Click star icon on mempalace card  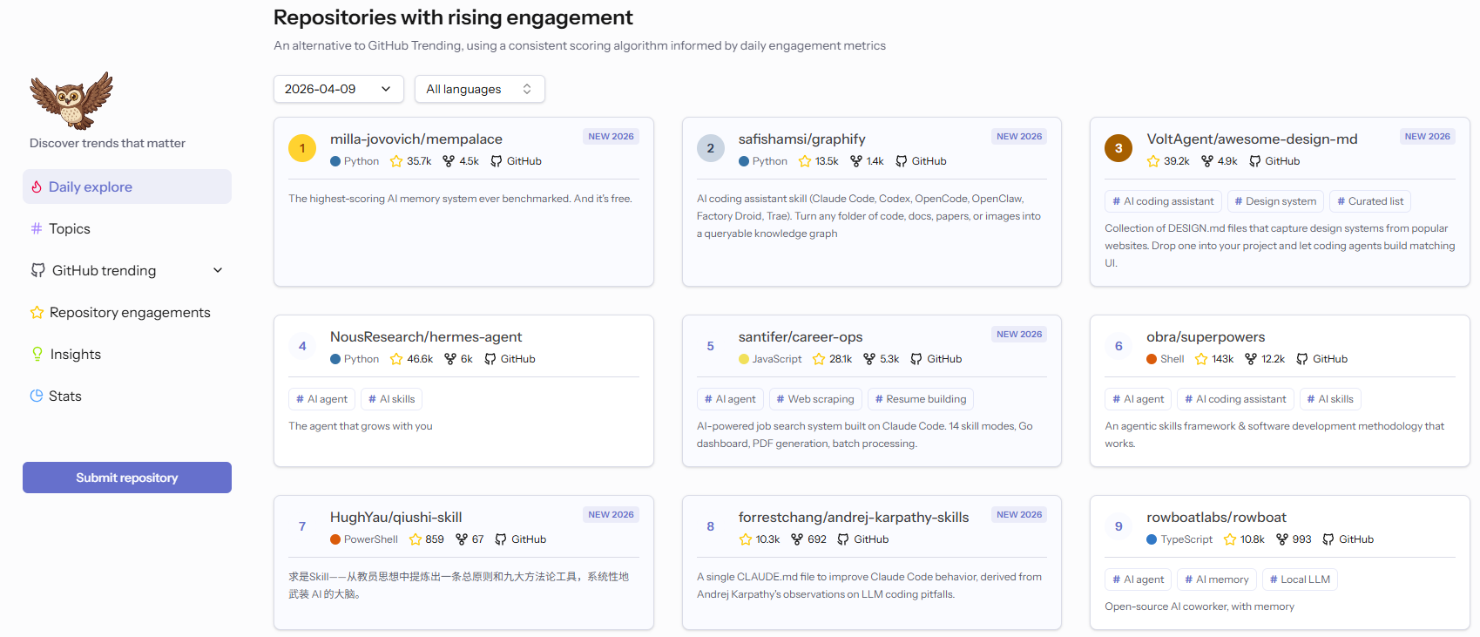(396, 161)
